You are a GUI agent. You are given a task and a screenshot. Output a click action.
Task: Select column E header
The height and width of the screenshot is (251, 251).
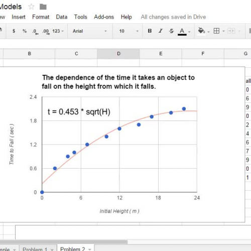[161, 54]
